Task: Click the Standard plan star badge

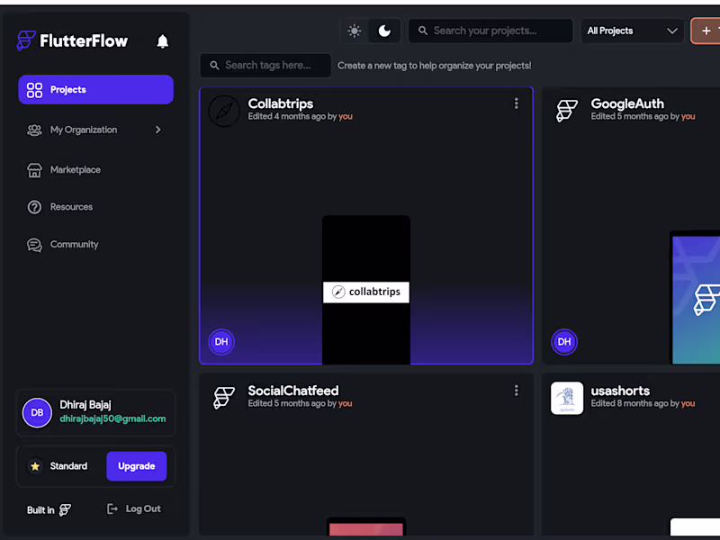Action: (x=37, y=466)
